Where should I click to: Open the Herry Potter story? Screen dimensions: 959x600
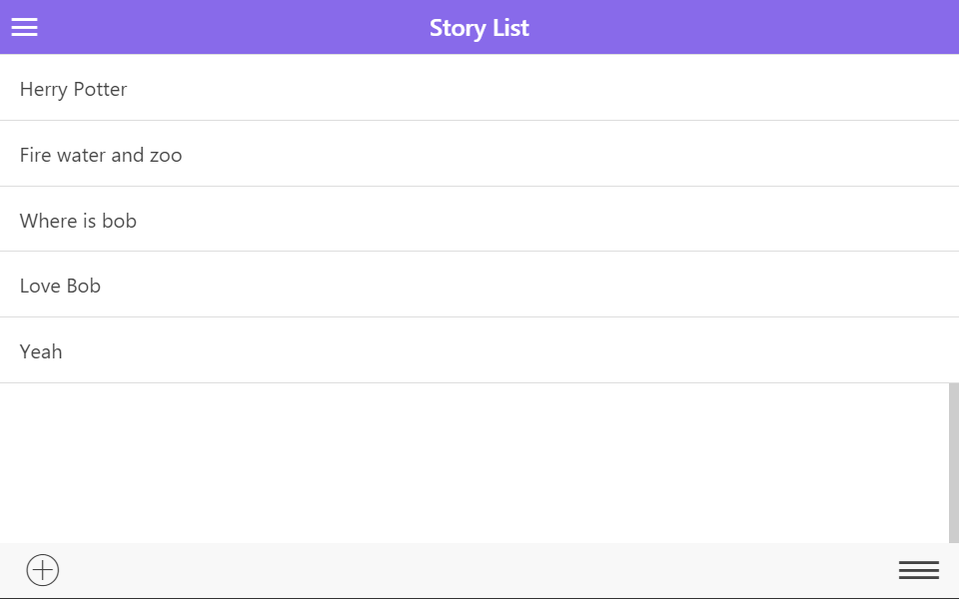click(x=74, y=89)
